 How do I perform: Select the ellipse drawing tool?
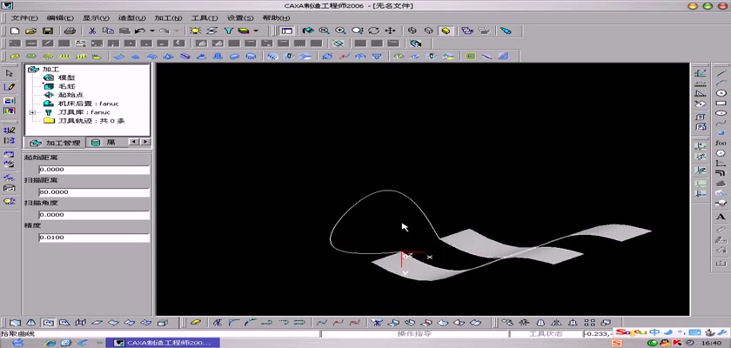(x=721, y=113)
